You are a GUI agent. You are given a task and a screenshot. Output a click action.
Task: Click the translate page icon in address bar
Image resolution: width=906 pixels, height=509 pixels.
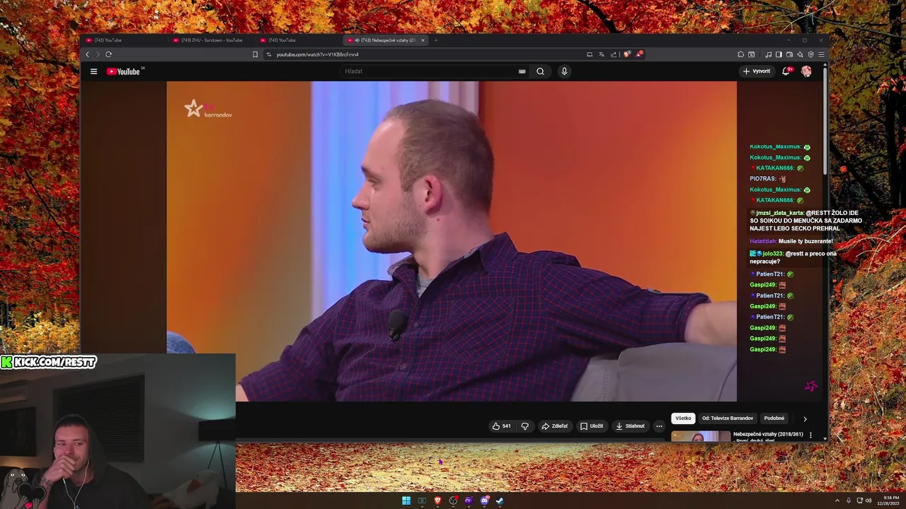602,54
